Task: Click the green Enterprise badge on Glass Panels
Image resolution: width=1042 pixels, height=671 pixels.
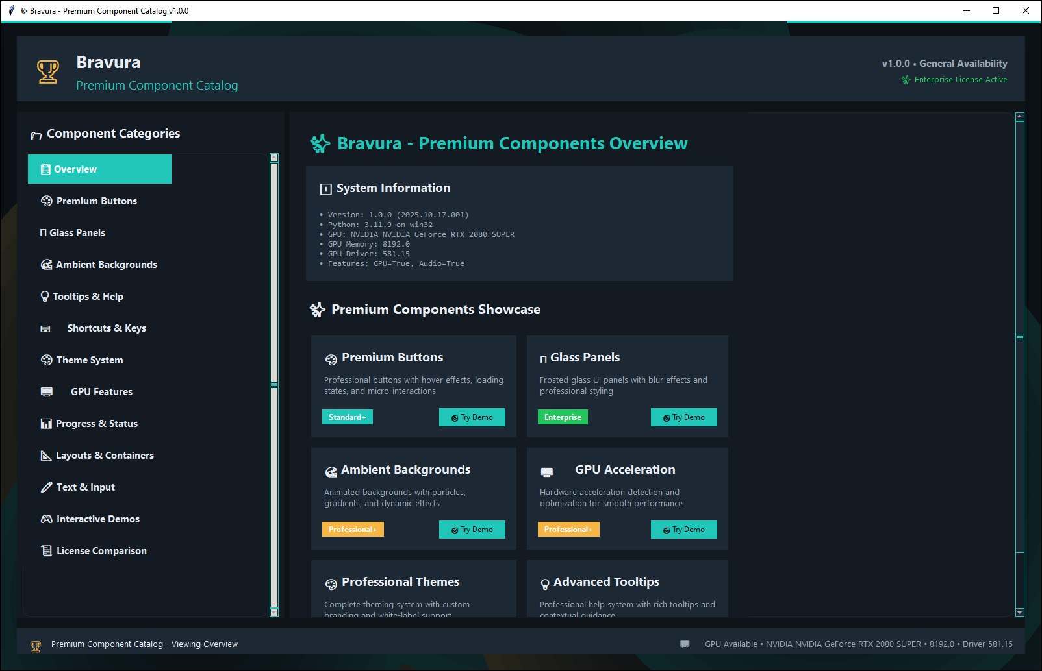Action: point(563,417)
